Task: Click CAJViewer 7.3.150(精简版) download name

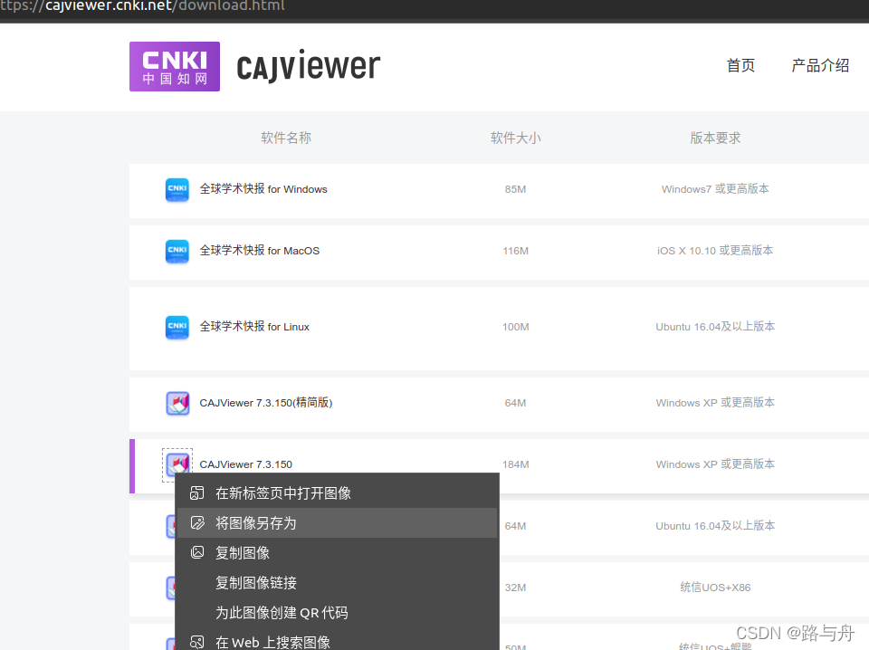Action: (x=266, y=402)
